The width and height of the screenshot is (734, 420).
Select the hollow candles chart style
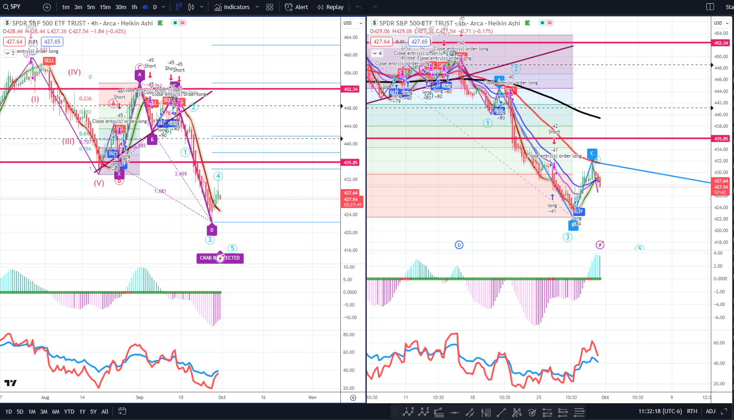coord(191,7)
